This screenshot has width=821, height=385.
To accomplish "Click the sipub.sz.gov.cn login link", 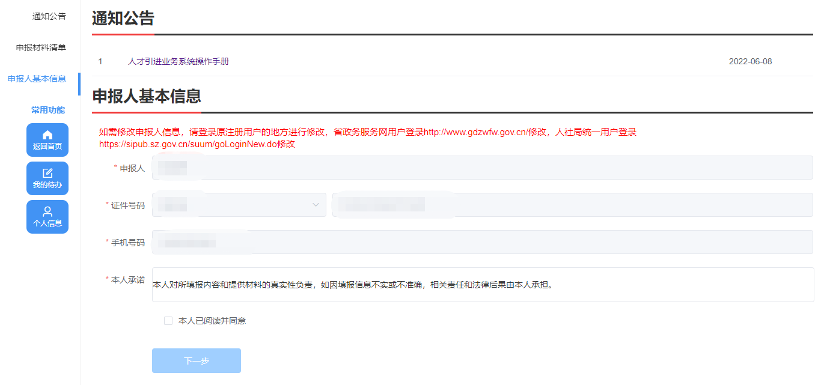I will [186, 144].
